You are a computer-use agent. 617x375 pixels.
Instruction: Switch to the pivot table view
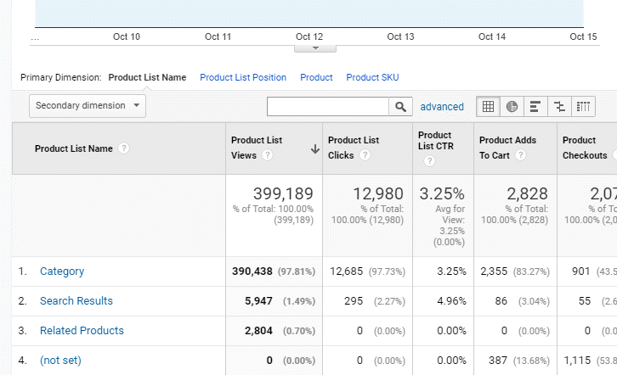(583, 106)
